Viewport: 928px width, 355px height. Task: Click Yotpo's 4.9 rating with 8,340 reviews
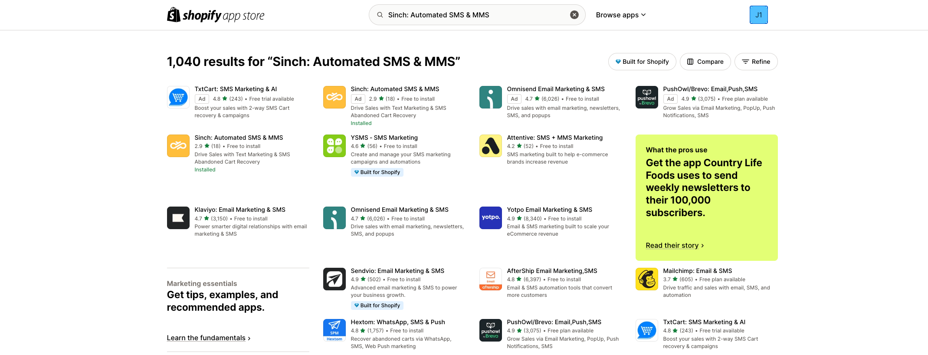coord(525,219)
